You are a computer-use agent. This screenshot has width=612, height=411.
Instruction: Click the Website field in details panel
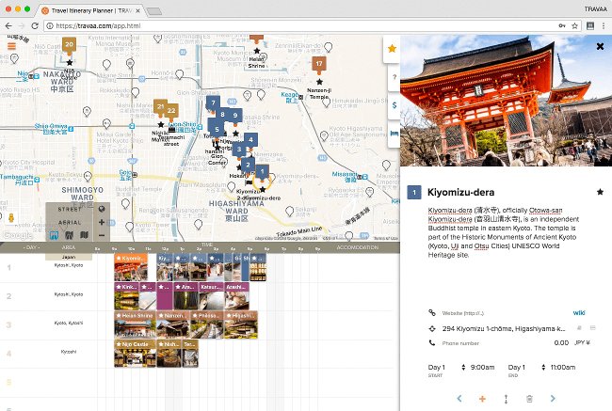click(x=463, y=313)
